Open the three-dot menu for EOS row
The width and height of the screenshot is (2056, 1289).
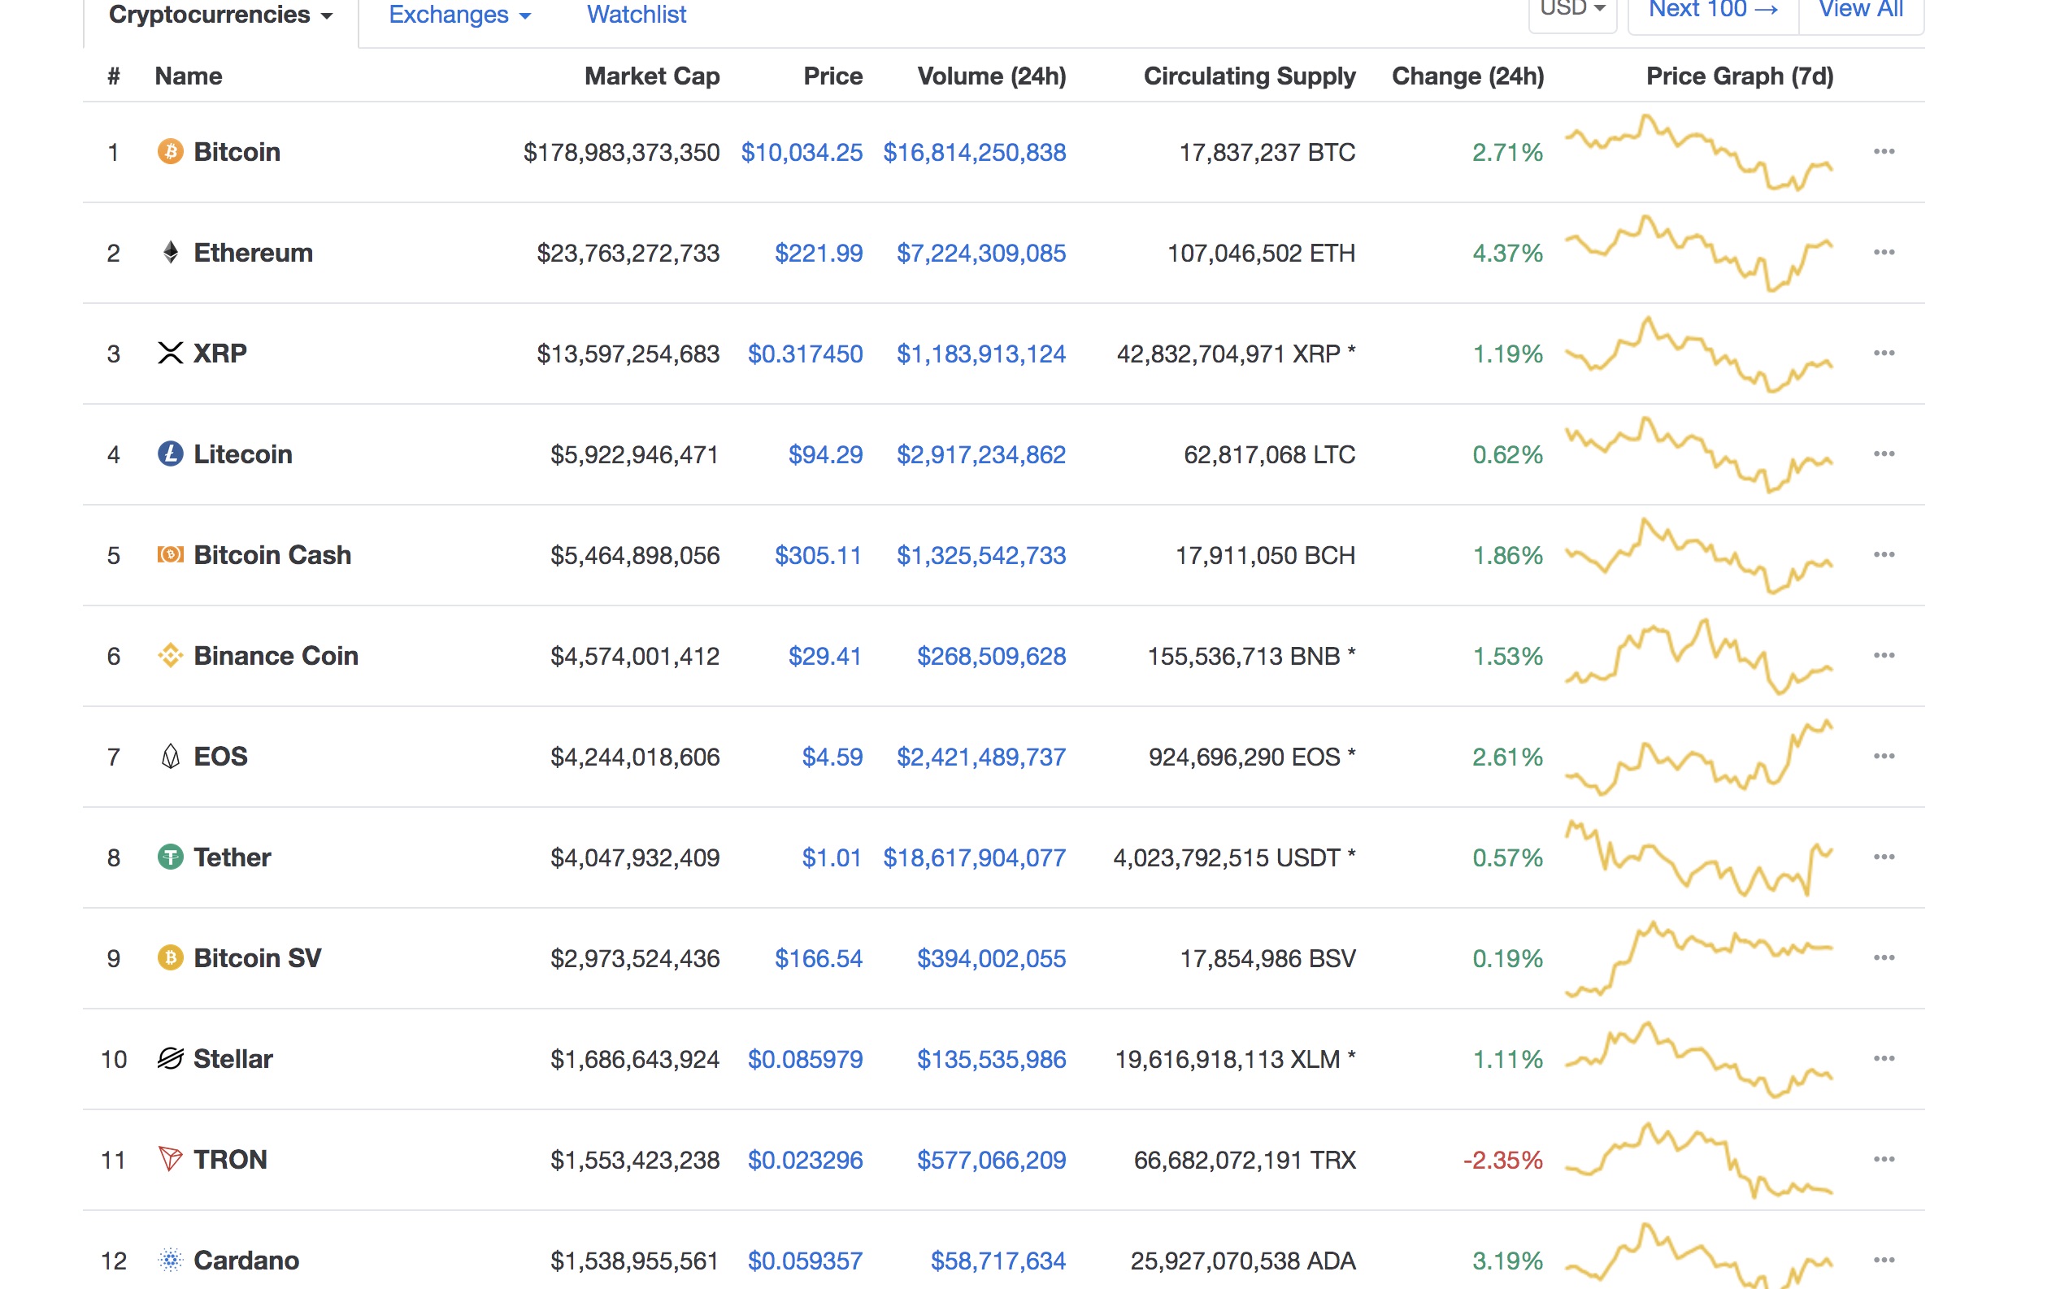(1884, 756)
